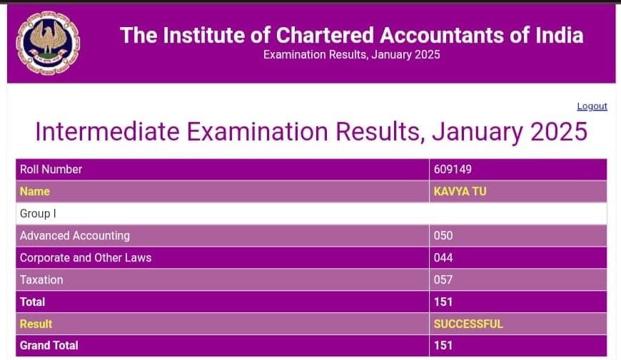Image resolution: width=621 pixels, height=360 pixels.
Task: Select Corporate and Other Laws marks 044
Action: (443, 257)
